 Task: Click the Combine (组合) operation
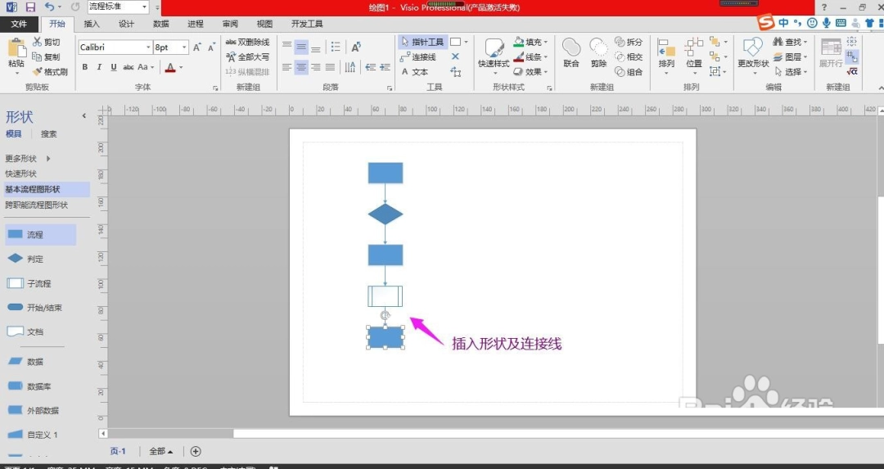point(629,71)
